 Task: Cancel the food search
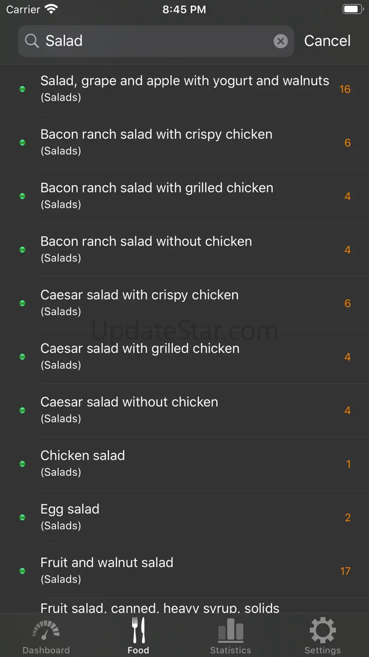coord(327,41)
